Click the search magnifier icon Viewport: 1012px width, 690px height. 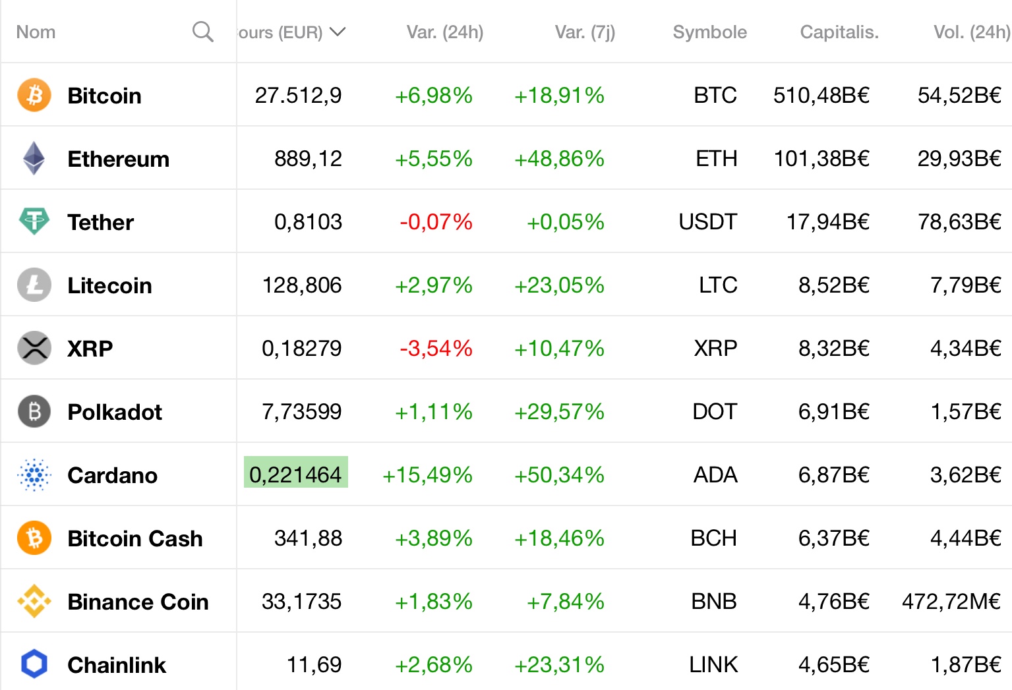point(202,32)
